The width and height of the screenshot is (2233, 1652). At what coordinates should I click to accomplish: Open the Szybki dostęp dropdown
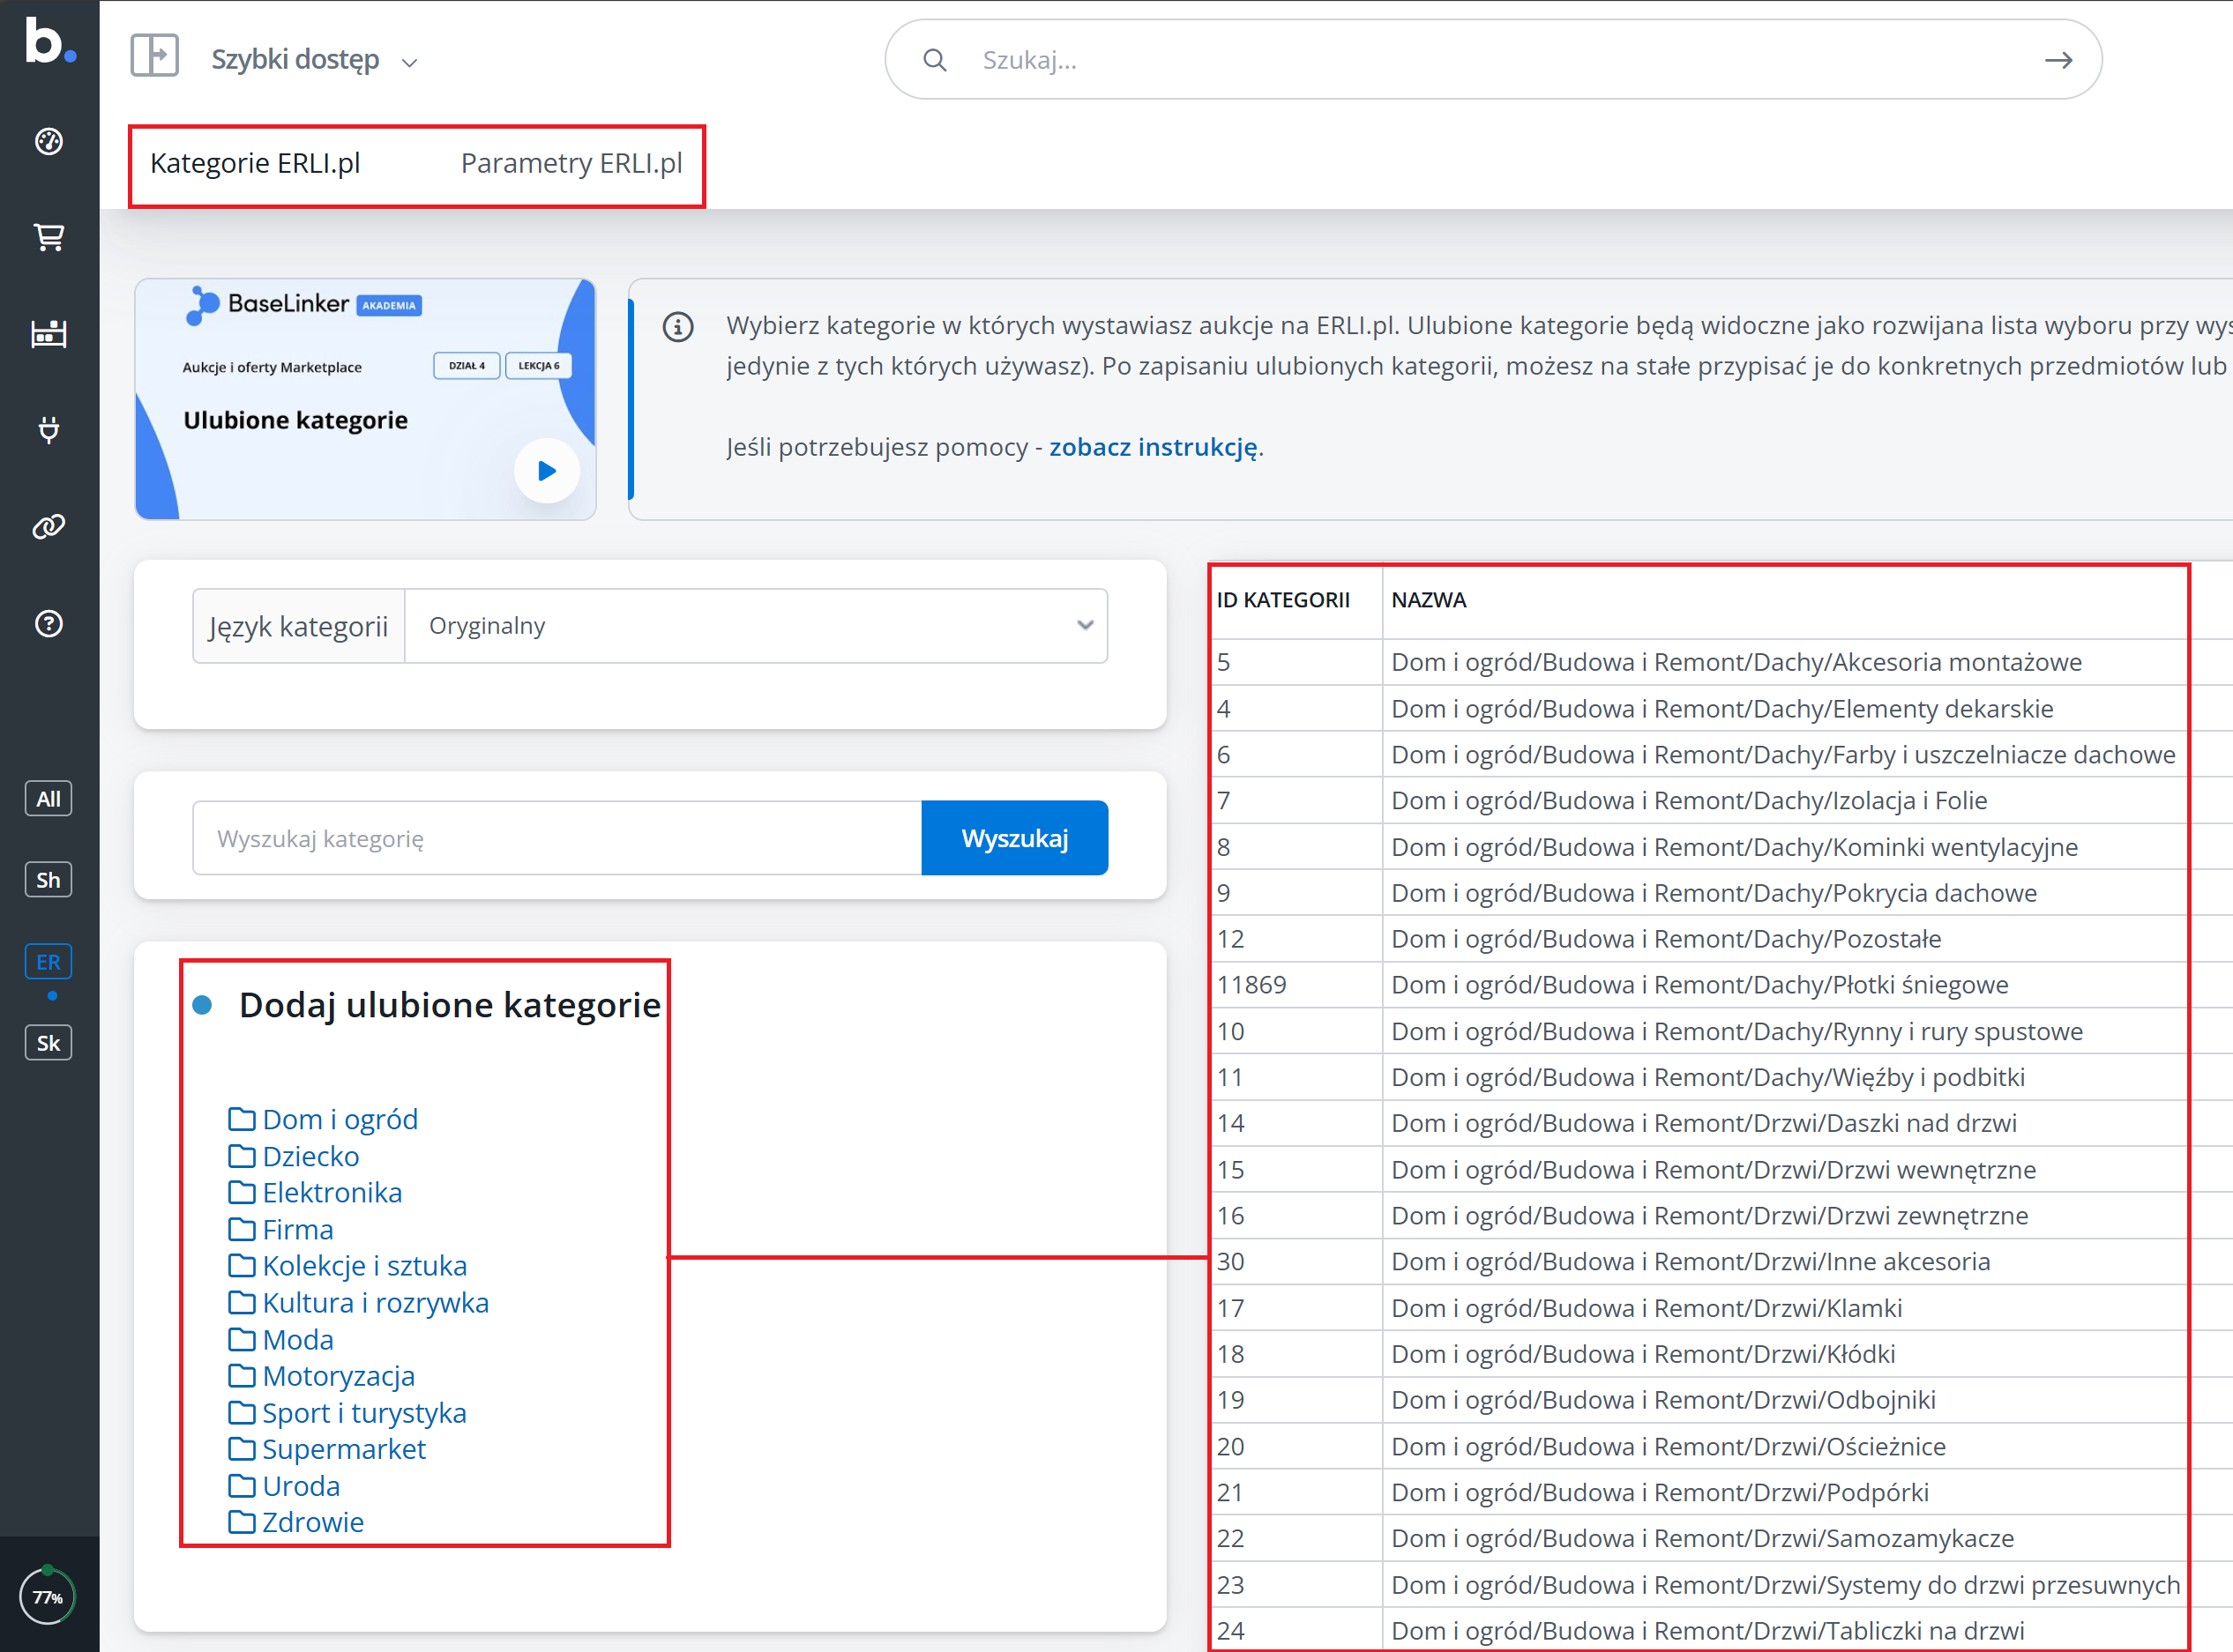click(313, 60)
